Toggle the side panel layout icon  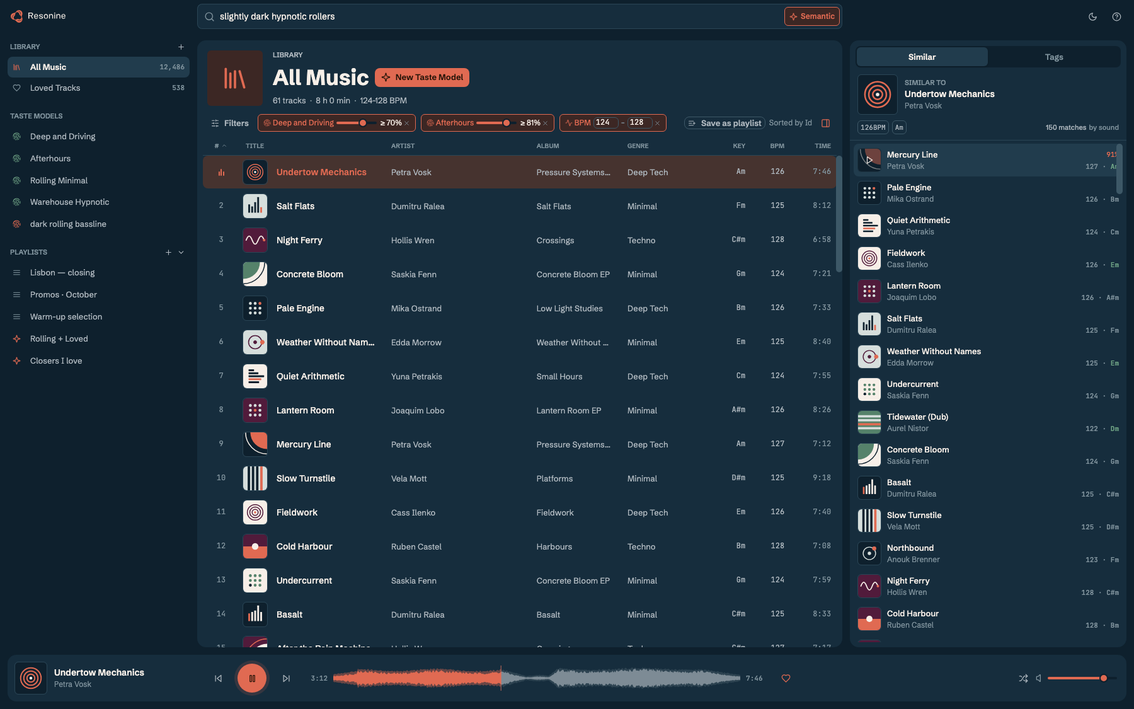pos(825,124)
